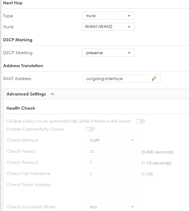Image resolution: width=189 pixels, height=211 pixels.
Task: Click the arrow of Check Method dropdown
Action: click(132, 140)
